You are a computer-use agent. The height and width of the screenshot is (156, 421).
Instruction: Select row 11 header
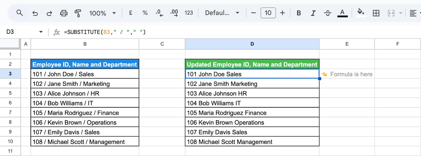pos(10,151)
